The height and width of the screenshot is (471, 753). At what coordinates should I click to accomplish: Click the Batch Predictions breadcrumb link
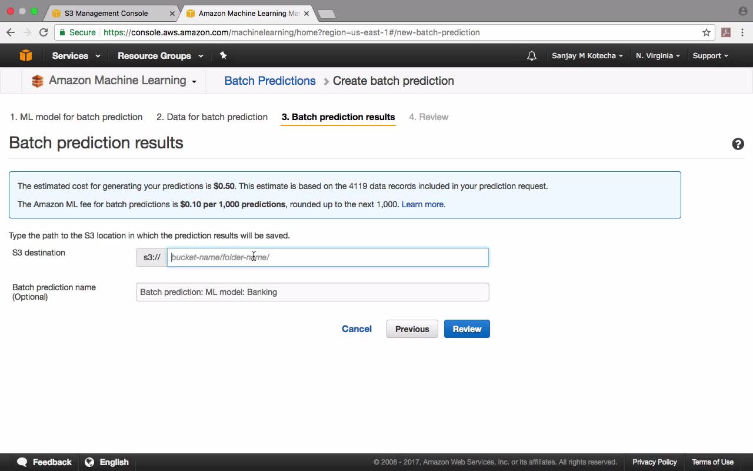(x=270, y=81)
